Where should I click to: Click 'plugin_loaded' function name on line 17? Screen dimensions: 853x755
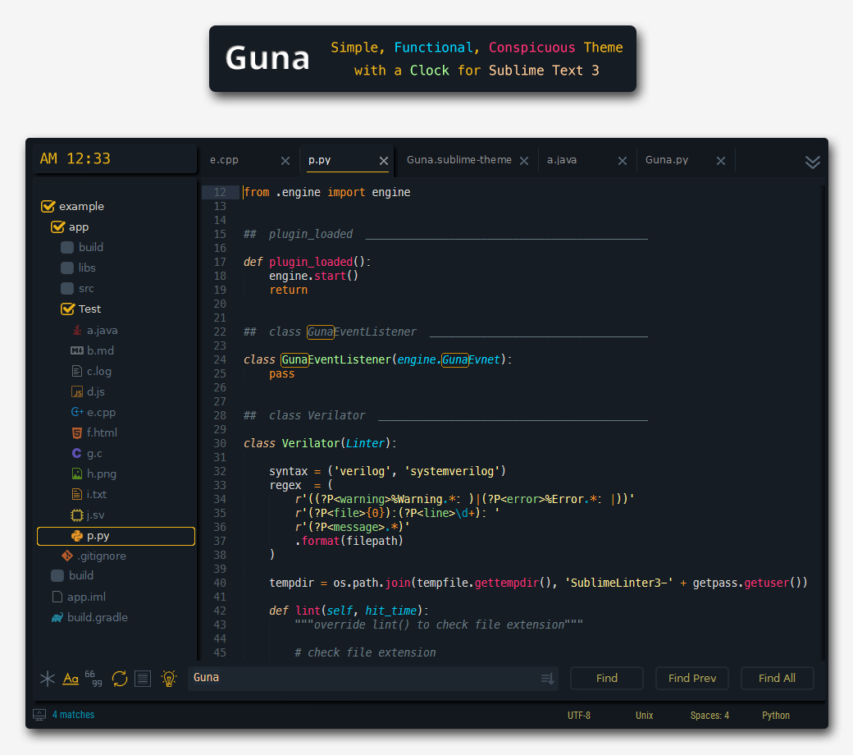coord(311,262)
